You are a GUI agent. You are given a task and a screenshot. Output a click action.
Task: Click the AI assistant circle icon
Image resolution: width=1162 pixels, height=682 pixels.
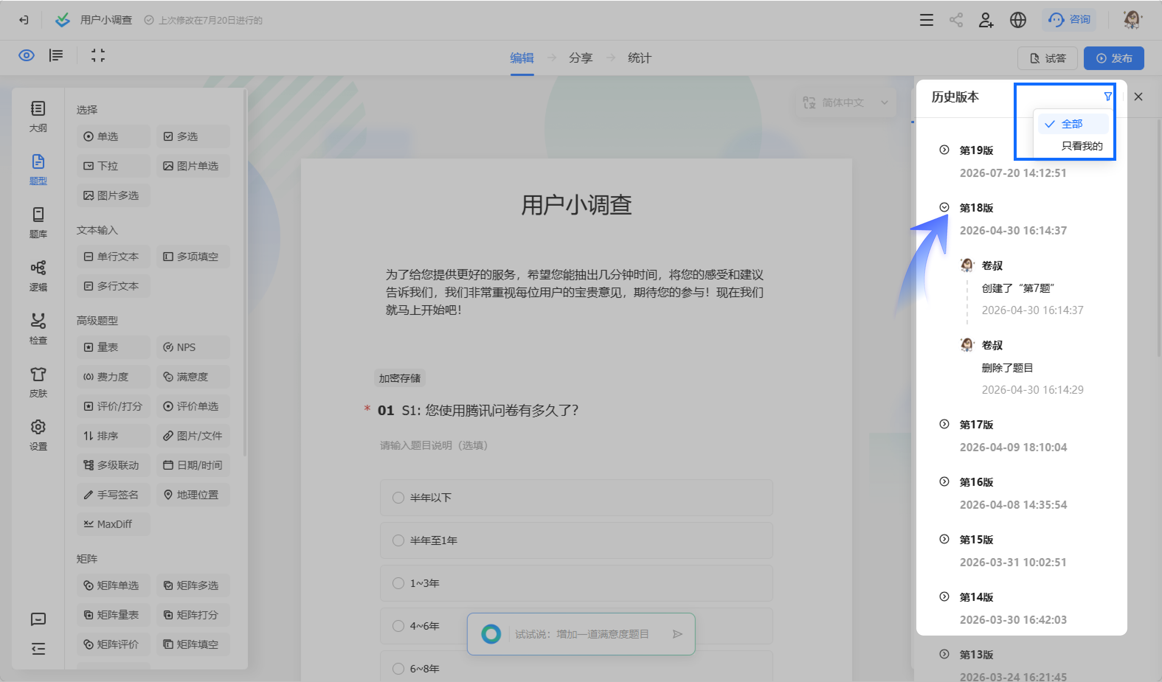[491, 634]
